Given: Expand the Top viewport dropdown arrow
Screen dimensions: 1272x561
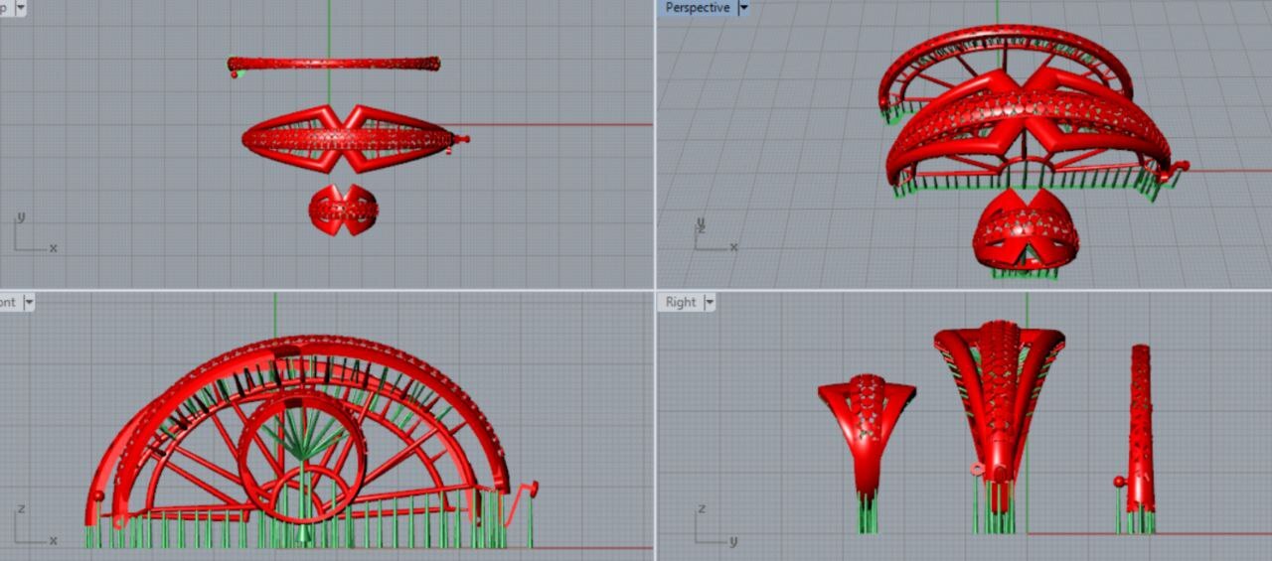Looking at the screenshot, I should point(20,8).
